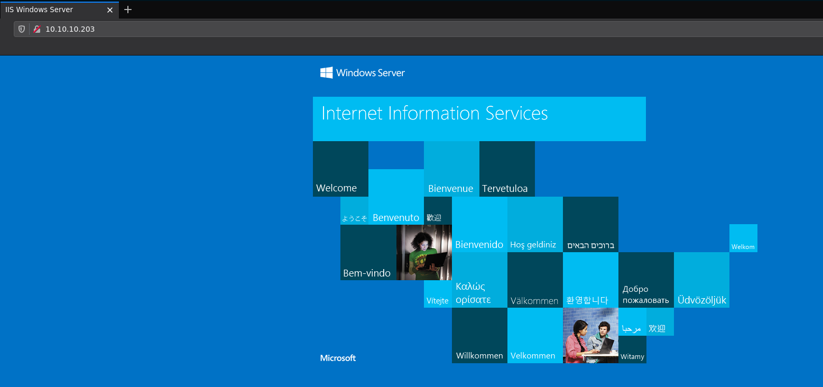This screenshot has width=823, height=387.
Task: Click the insecure connection padlock icon
Action: tap(37, 29)
